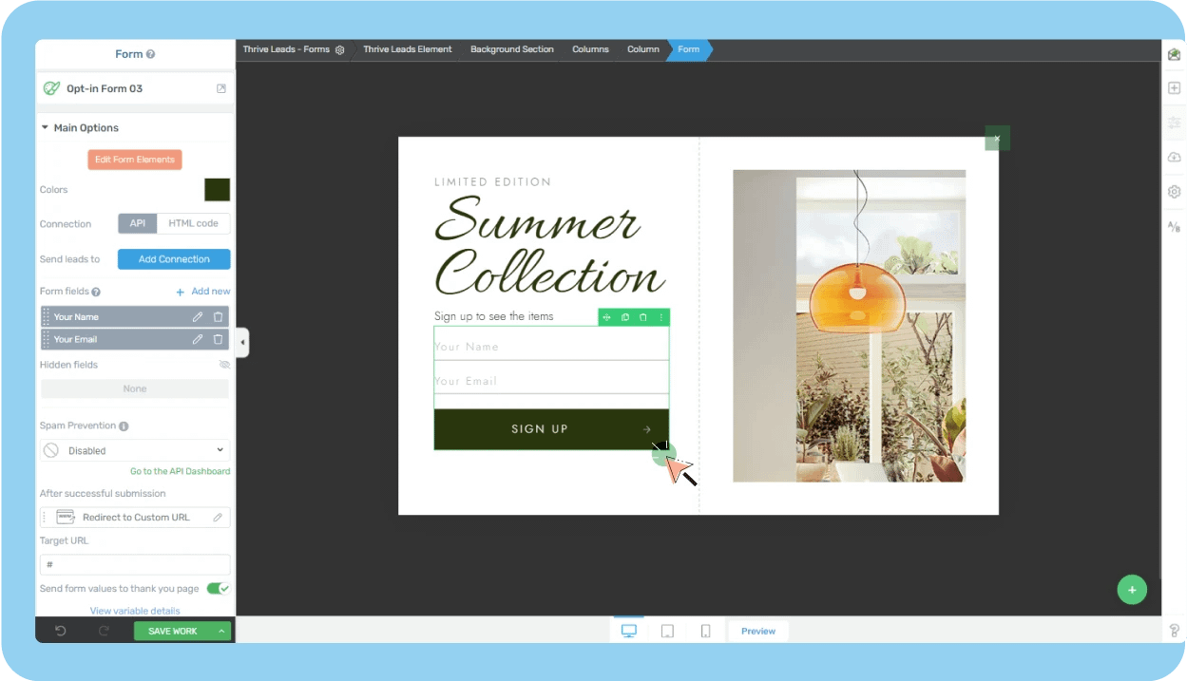Open the Spam Prevention dropdown
This screenshot has width=1187, height=681.
pos(135,450)
